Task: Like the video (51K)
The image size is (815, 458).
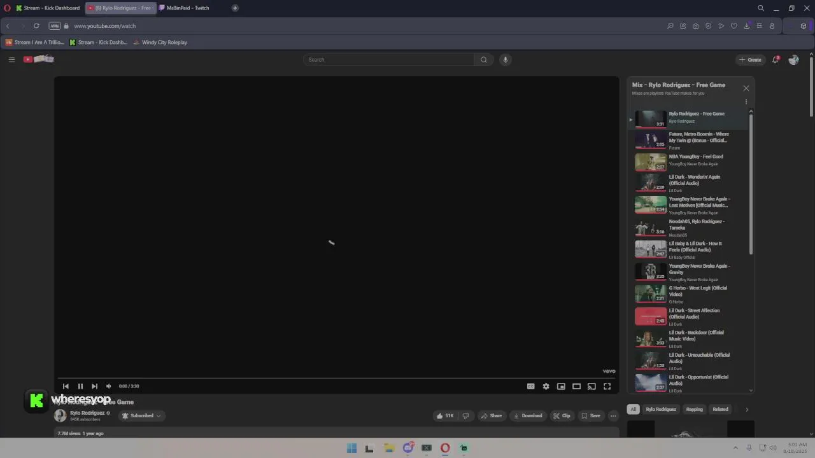Action: tap(445, 415)
